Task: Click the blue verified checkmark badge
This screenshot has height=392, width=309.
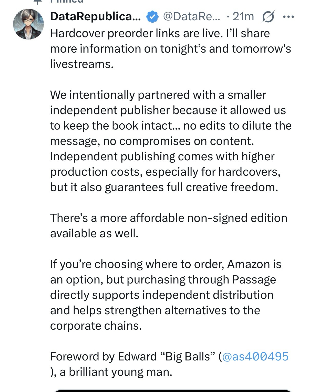Action: pos(152,17)
